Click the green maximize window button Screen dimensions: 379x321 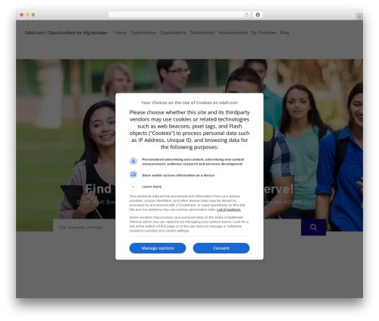coord(33,14)
